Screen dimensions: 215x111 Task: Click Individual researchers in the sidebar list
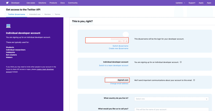click(16, 50)
